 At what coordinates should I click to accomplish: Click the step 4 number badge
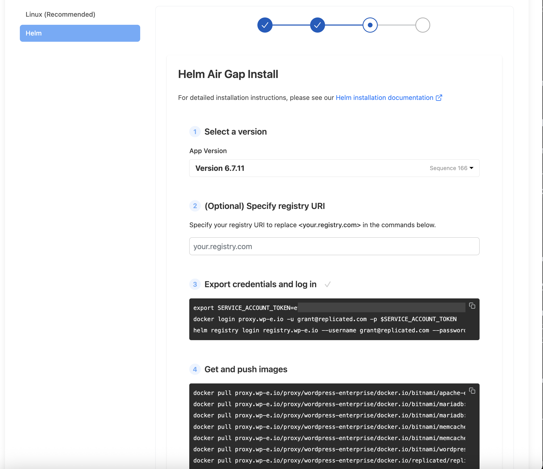tap(195, 369)
